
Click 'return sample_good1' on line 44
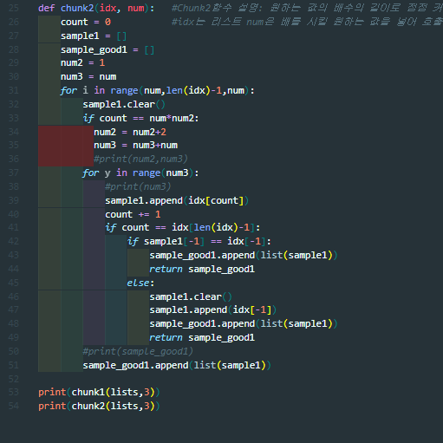202,269
